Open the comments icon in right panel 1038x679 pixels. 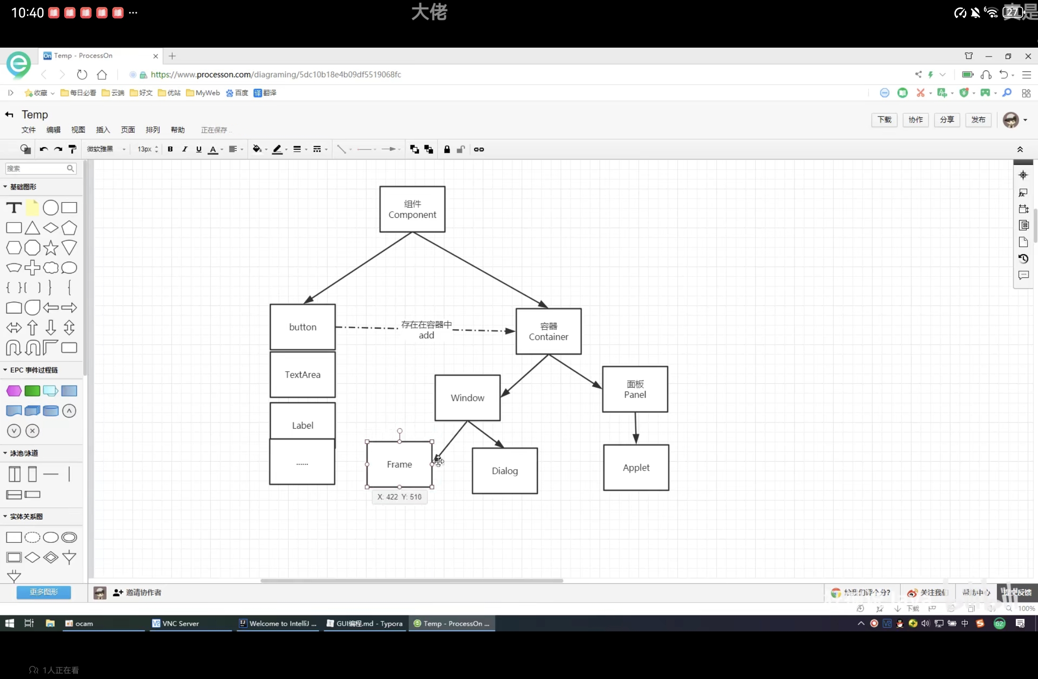pos(1023,275)
